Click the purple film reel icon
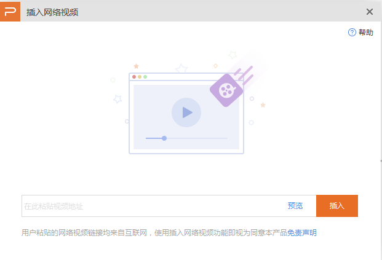This screenshot has height=260, width=382. click(226, 90)
